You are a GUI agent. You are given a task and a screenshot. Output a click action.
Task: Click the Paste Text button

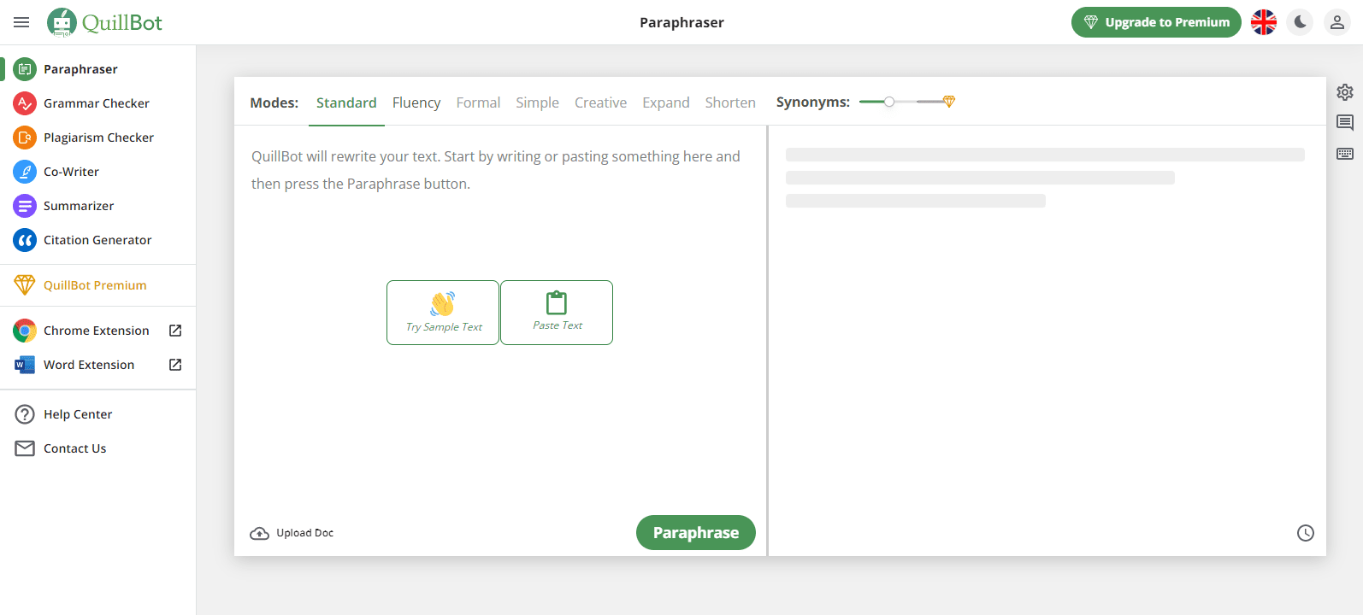(557, 313)
